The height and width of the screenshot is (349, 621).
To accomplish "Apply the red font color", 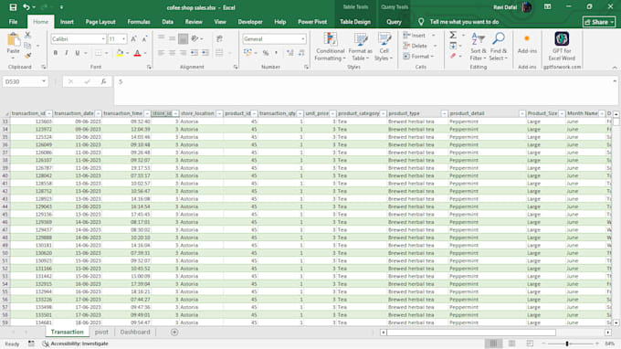I will [137, 53].
